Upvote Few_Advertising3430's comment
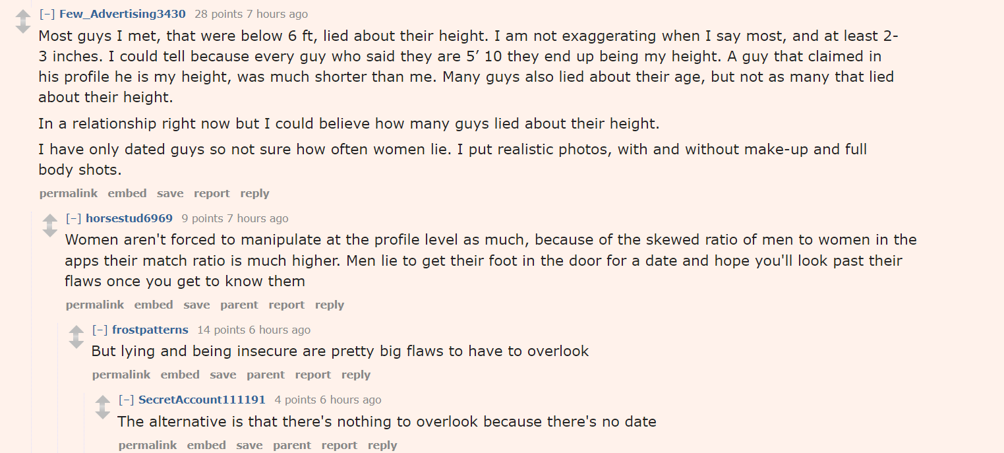This screenshot has height=453, width=1004. (23, 15)
